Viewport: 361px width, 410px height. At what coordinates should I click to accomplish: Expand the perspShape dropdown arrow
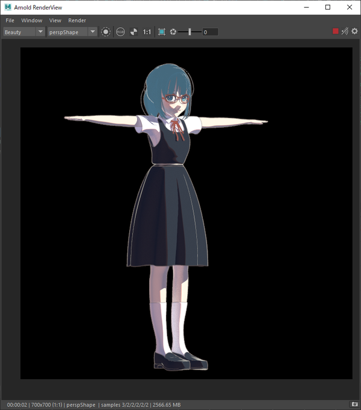[93, 32]
